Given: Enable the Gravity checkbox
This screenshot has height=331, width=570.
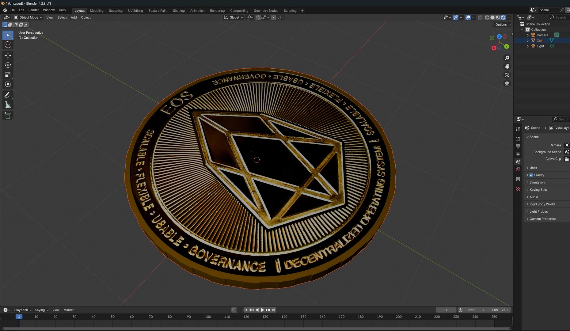Looking at the screenshot, I should [x=531, y=175].
